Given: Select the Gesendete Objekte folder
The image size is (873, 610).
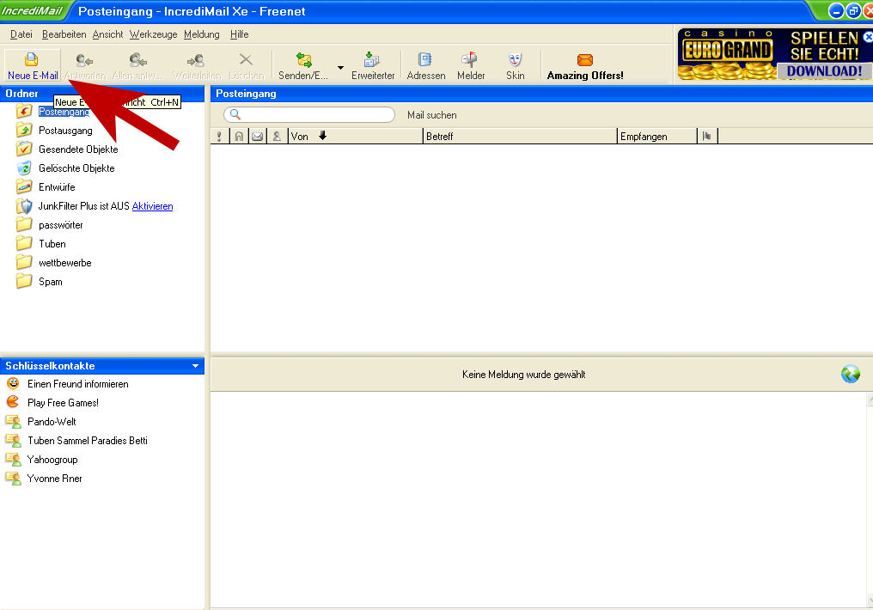Looking at the screenshot, I should coord(78,149).
